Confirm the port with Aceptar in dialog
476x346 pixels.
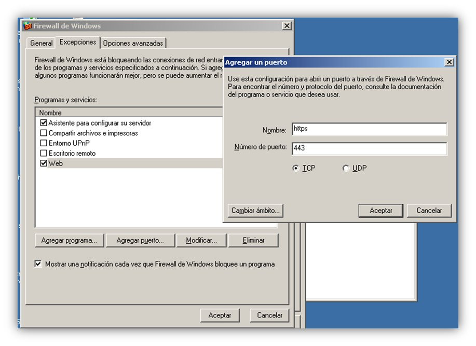click(380, 211)
